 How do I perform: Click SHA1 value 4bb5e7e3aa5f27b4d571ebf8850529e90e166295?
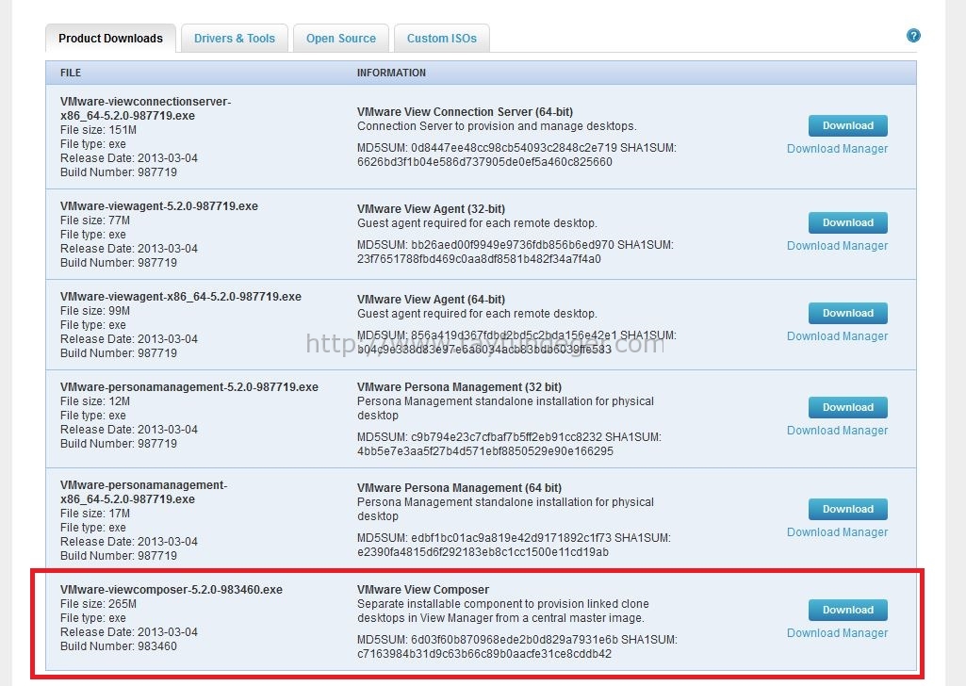click(x=485, y=451)
